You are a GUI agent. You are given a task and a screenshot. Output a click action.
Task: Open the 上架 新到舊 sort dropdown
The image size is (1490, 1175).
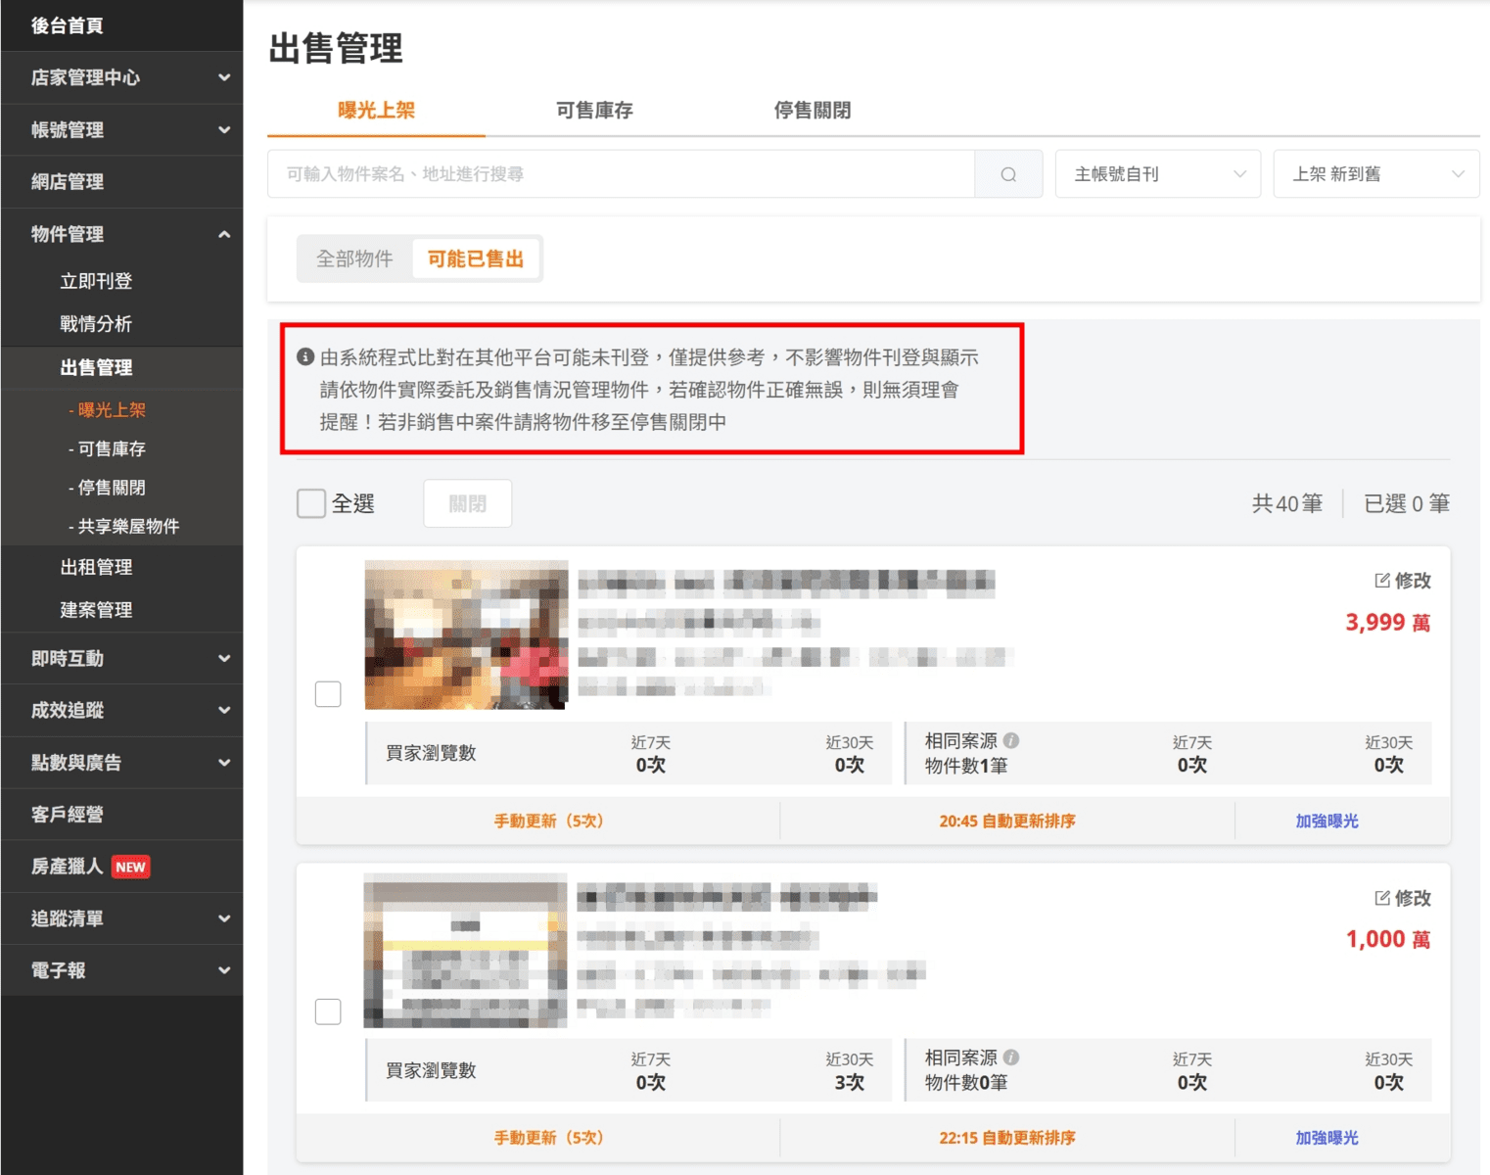point(1376,174)
